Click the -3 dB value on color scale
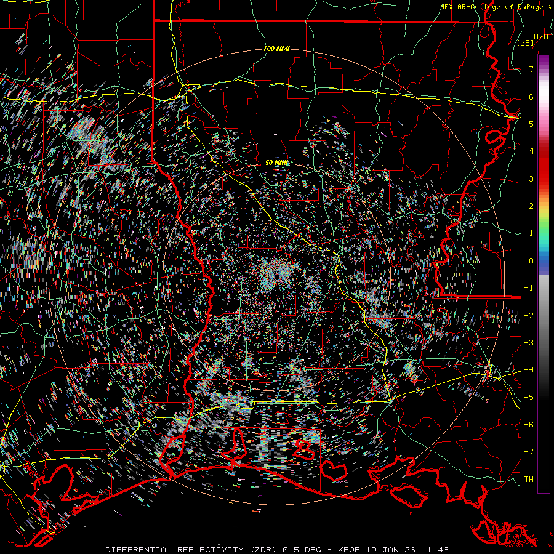The image size is (554, 554). 529,343
